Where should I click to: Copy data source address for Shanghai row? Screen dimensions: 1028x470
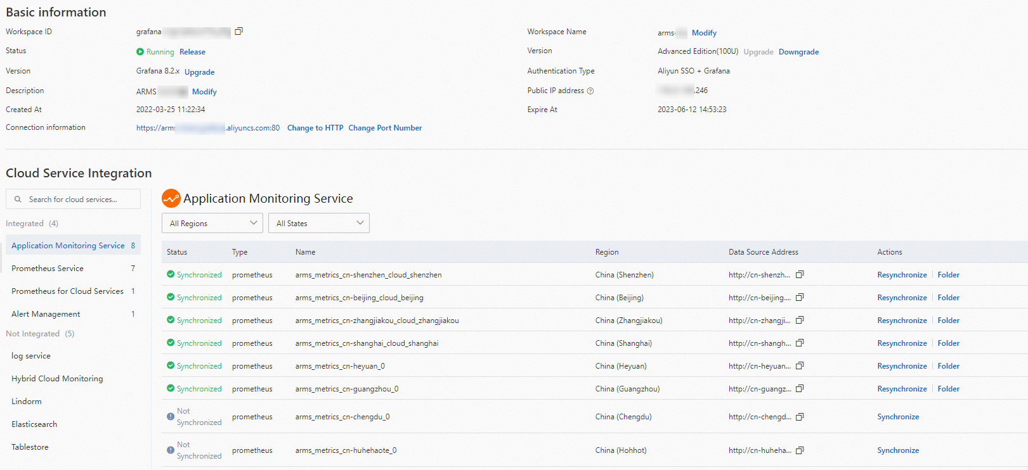[x=800, y=343]
